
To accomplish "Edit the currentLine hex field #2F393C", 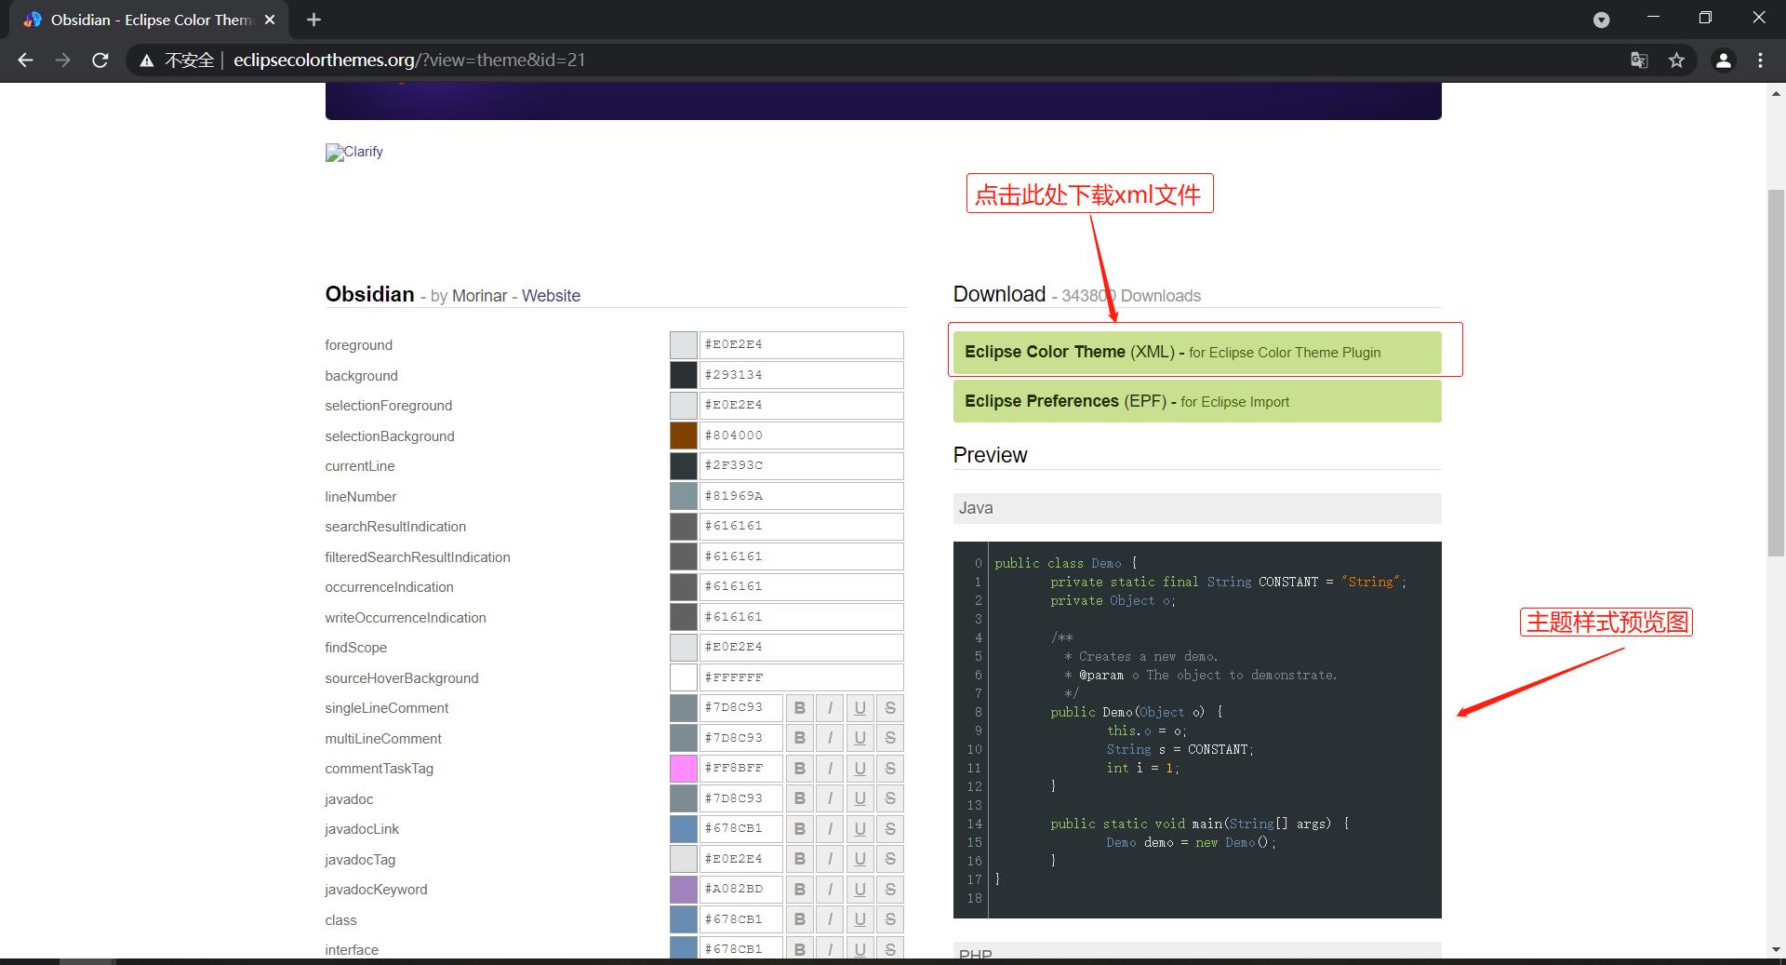I will (x=801, y=466).
